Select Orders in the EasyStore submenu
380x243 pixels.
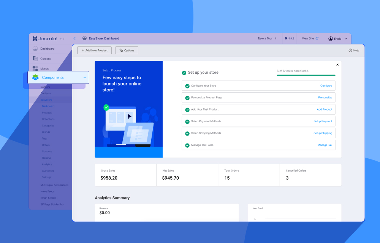[x=46, y=145]
